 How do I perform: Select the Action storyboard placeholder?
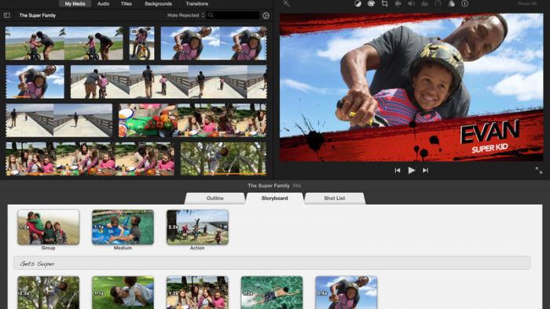pyautogui.click(x=197, y=227)
